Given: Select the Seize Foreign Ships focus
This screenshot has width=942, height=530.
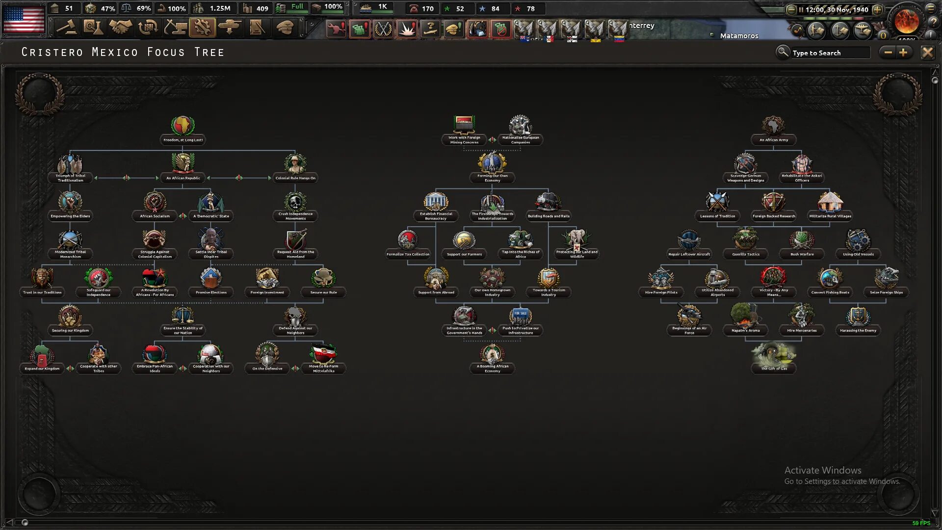Looking at the screenshot, I should click(x=886, y=283).
